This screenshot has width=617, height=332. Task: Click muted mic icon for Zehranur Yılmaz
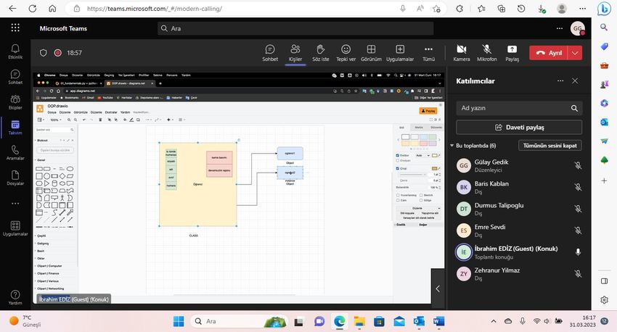[x=578, y=273]
